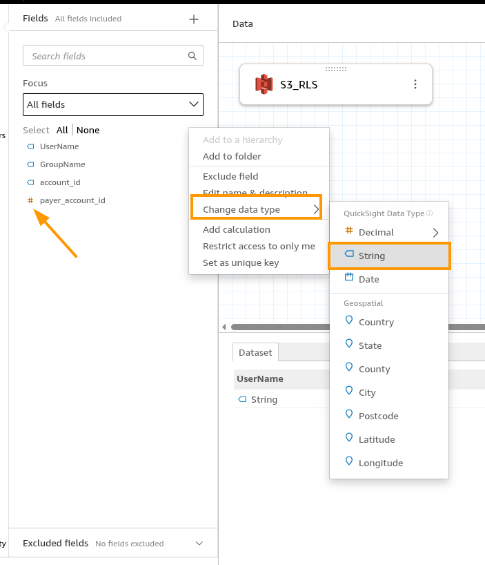Click the search magnifier icon
Viewport: 485px width, 565px height.
point(192,55)
